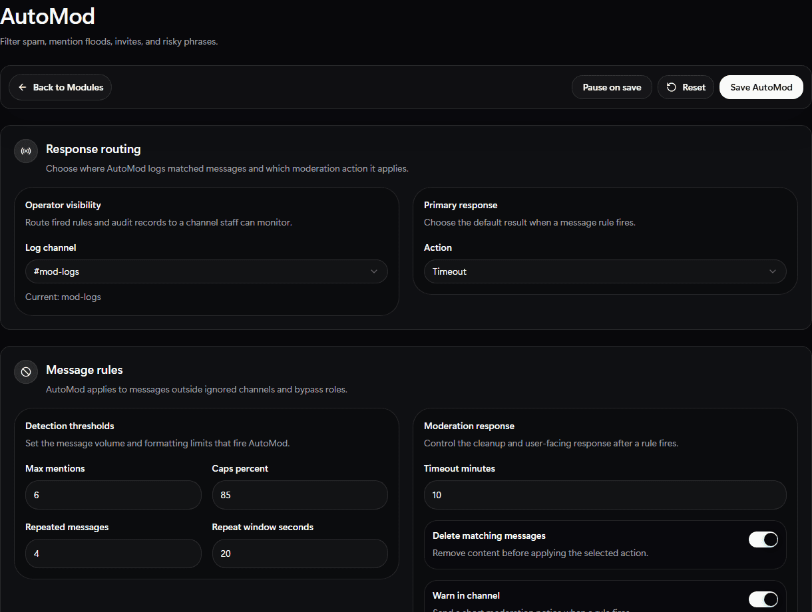Focus the Repeated messages input field
812x612 pixels.
(x=113, y=553)
